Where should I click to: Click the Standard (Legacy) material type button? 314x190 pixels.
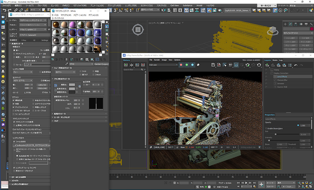pos(101,64)
